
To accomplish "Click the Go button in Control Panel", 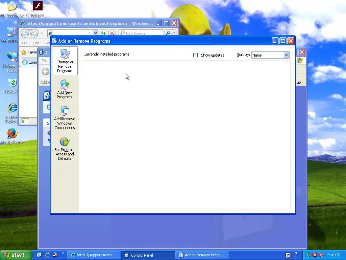I will click(299, 82).
